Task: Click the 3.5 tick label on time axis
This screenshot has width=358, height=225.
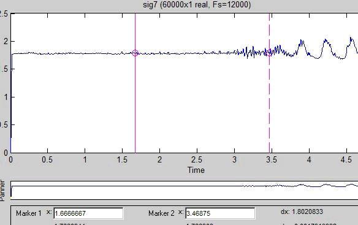Action: coord(272,159)
